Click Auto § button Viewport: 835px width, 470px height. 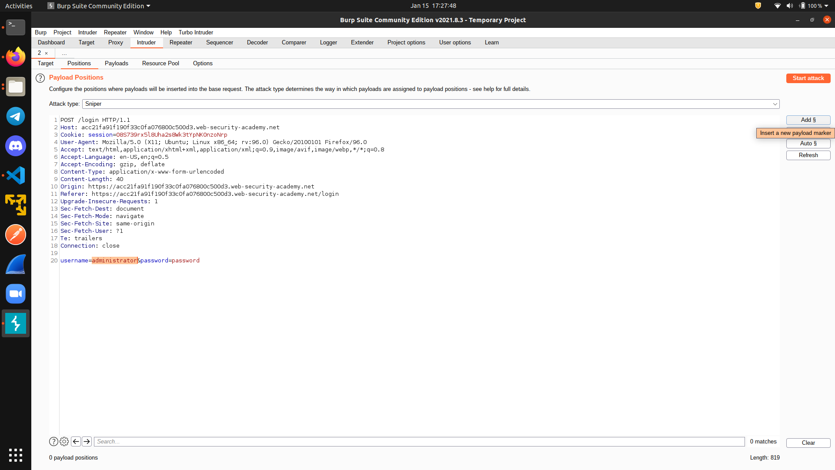(808, 144)
